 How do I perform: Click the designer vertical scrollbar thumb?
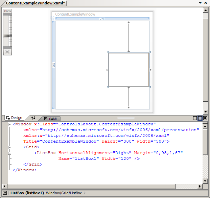point(206,60)
